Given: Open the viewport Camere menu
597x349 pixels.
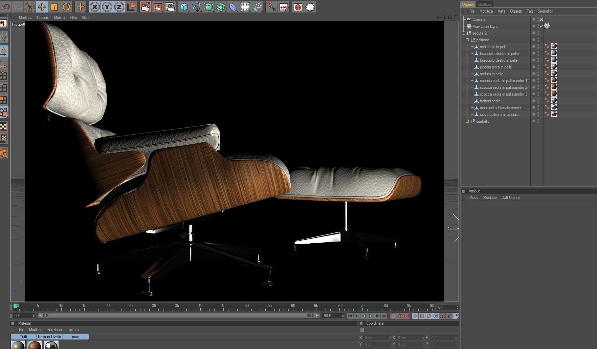Looking at the screenshot, I should pyautogui.click(x=43, y=18).
